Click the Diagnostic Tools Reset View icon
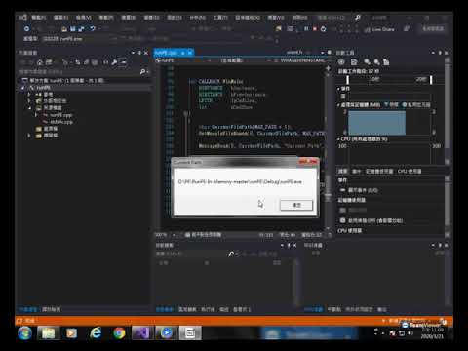Image resolution: width=468 pixels, height=351 pixels. tap(386, 61)
